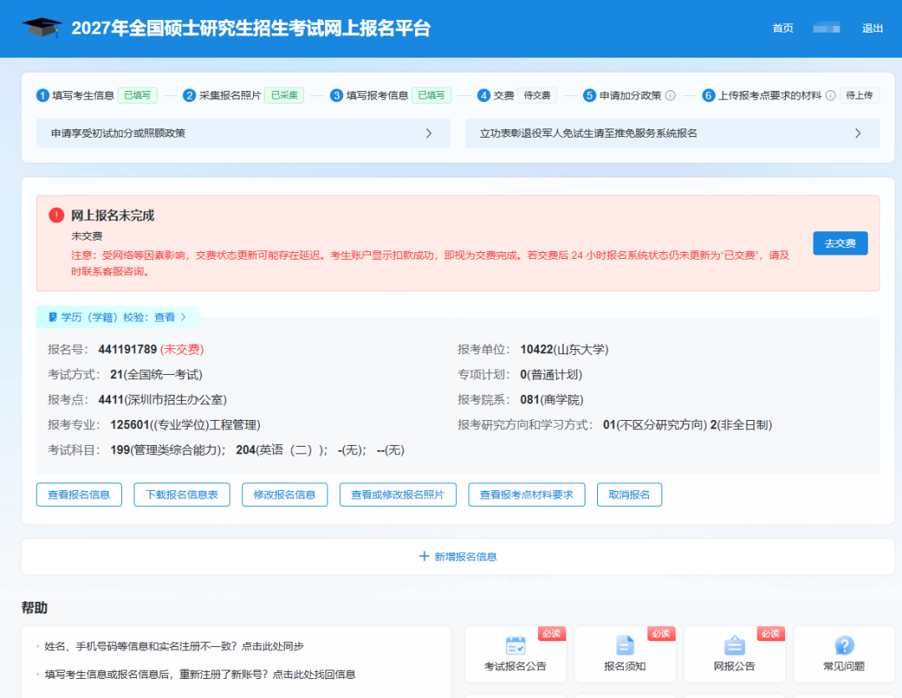Image resolution: width=902 pixels, height=698 pixels.
Task: Click the 已采集 status badge
Action: click(x=284, y=95)
